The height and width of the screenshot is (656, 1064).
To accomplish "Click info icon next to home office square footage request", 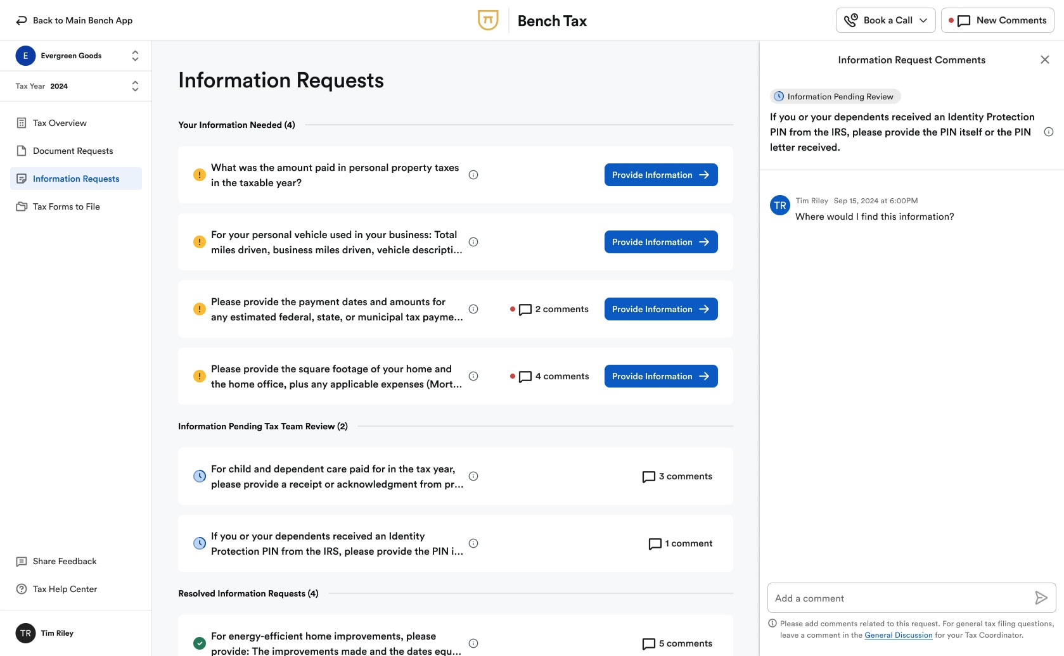I will (x=473, y=376).
